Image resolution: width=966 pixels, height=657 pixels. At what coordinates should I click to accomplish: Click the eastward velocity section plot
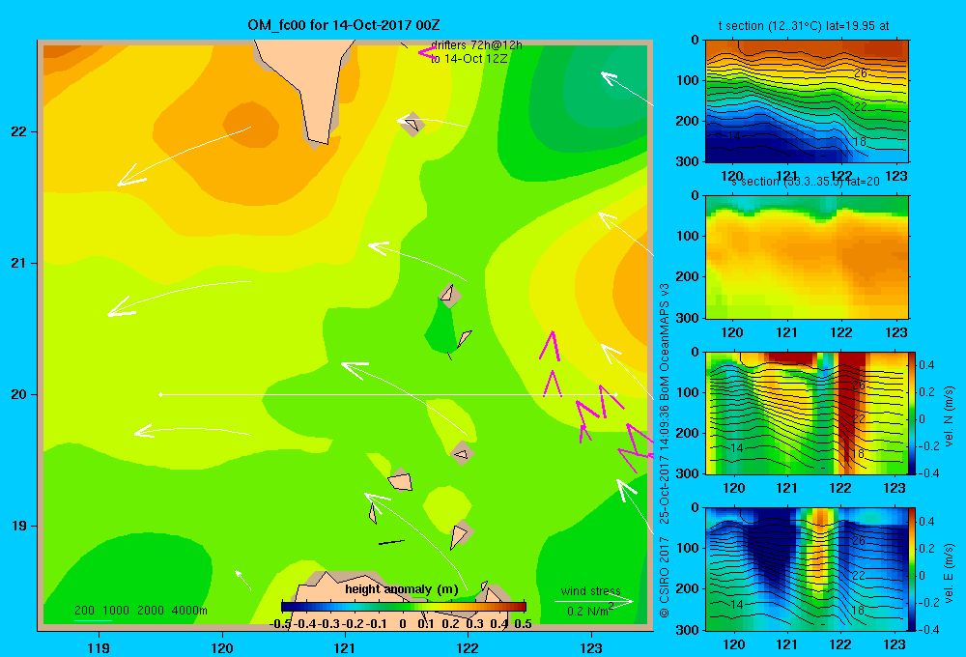807,569
